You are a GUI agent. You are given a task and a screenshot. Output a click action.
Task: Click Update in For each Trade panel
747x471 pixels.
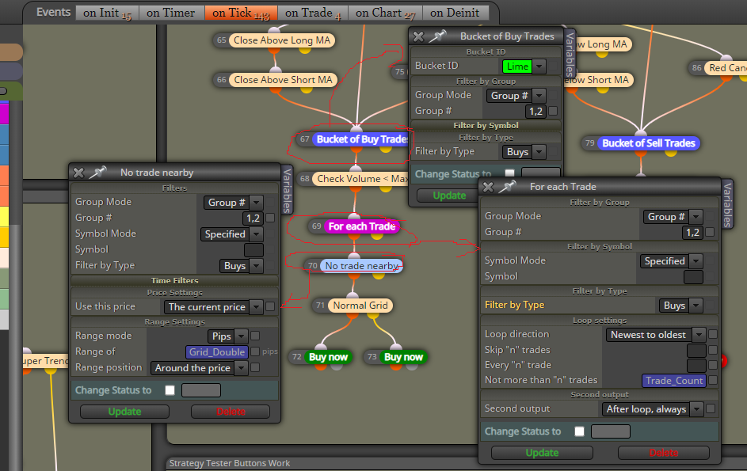pos(542,453)
